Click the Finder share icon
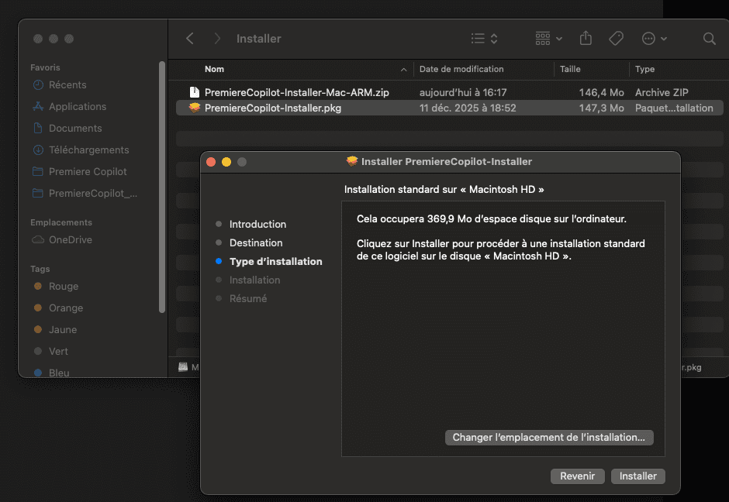 [586, 38]
